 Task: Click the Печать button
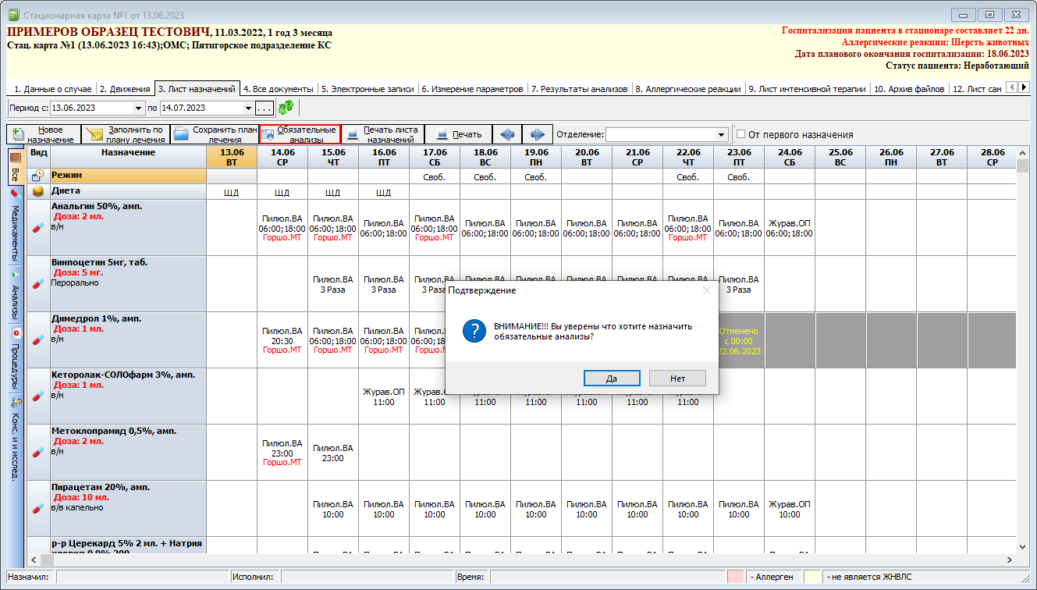(x=459, y=134)
